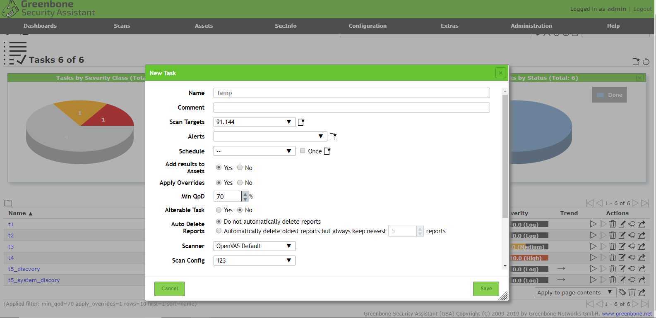
Task: Open the Administration menu
Action: 531,26
